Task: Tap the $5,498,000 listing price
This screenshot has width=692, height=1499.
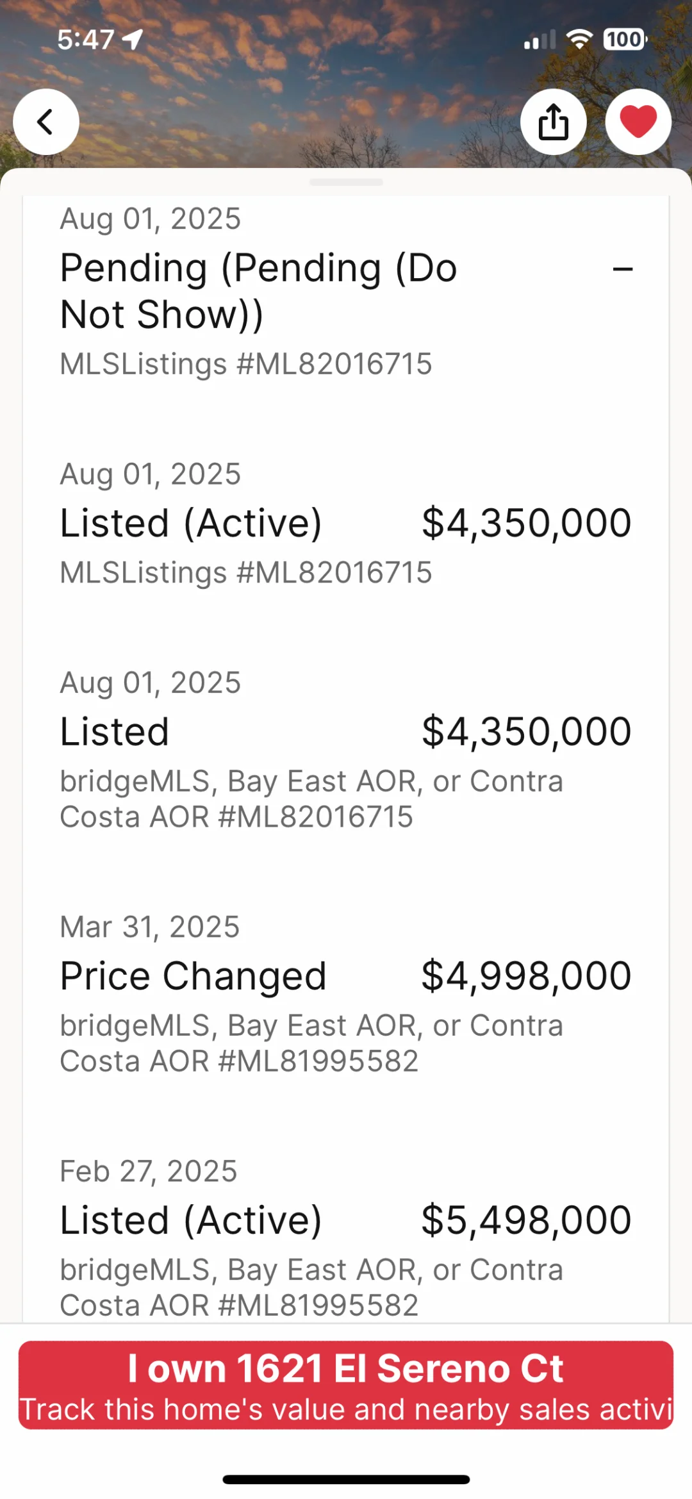Action: click(x=526, y=1220)
